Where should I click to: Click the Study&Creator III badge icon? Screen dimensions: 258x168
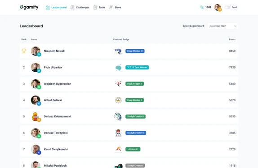[118, 133]
